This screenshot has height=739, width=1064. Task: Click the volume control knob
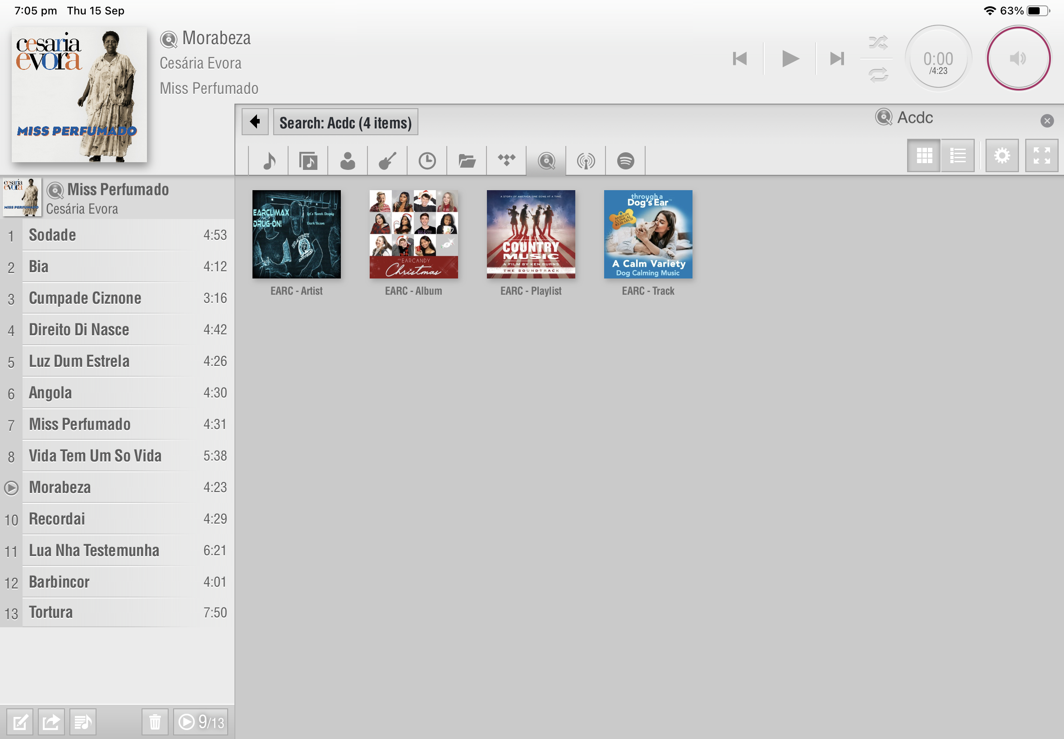(x=1018, y=58)
